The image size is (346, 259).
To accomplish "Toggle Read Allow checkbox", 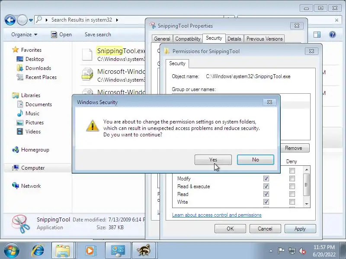I will tap(266, 194).
